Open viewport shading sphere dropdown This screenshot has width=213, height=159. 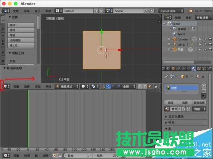(85, 86)
